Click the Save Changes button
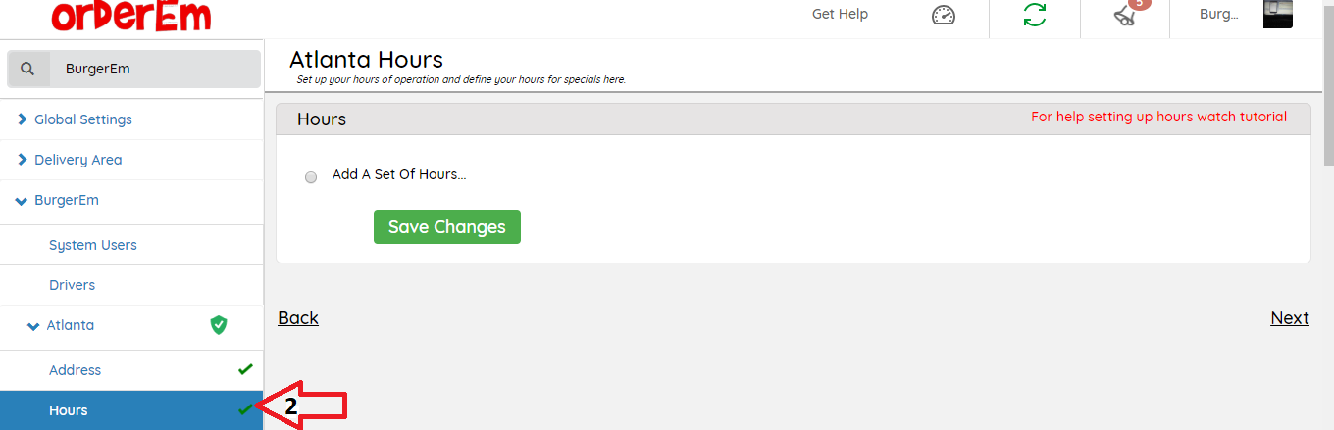This screenshot has height=430, width=1334. coord(446,226)
